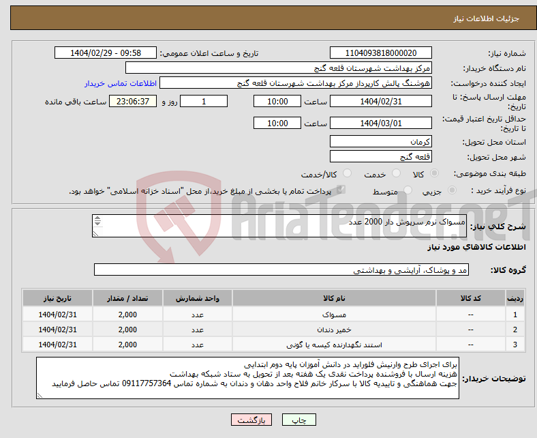Click the date 1404/02/31 in the خمیر دندان row
537x438 pixels.
[57, 330]
